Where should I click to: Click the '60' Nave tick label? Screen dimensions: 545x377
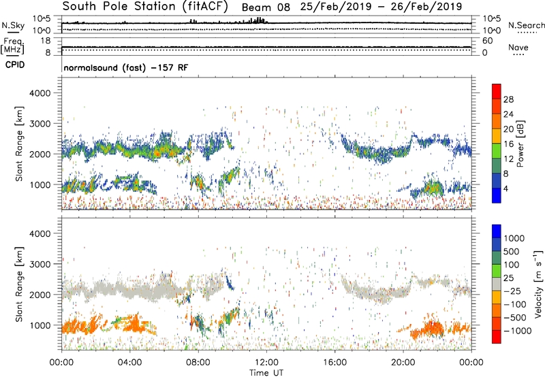[x=488, y=41]
